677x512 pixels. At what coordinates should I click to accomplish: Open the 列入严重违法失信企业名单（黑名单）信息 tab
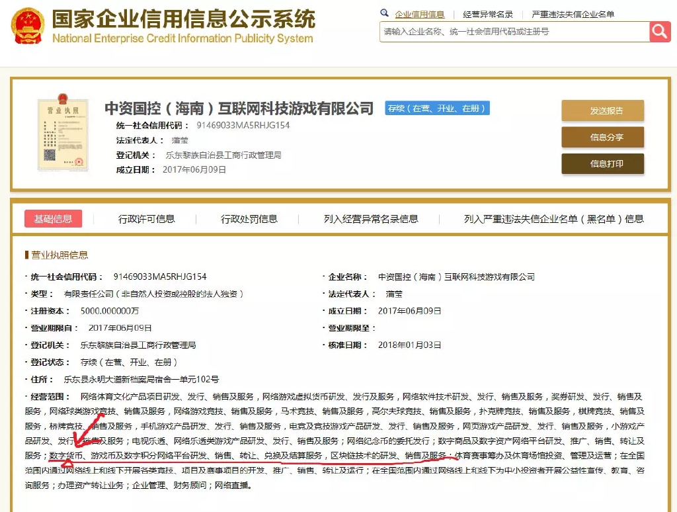554,219
